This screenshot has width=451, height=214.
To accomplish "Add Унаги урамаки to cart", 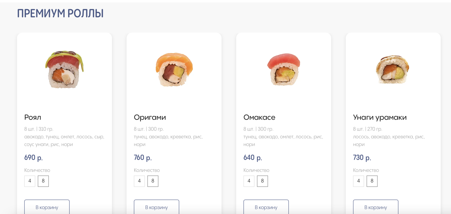I will click(376, 207).
